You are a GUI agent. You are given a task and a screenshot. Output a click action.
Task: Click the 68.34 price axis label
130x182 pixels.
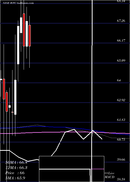tap(121, 1)
